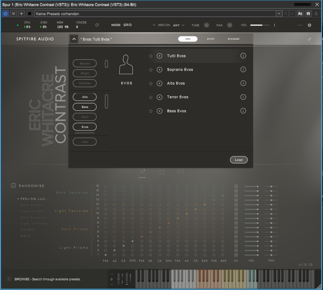Collapse the preset browser with up chevron
323x290 pixels.
click(x=74, y=39)
